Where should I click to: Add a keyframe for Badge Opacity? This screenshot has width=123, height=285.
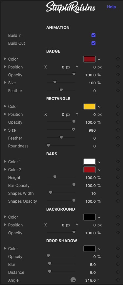118,74
